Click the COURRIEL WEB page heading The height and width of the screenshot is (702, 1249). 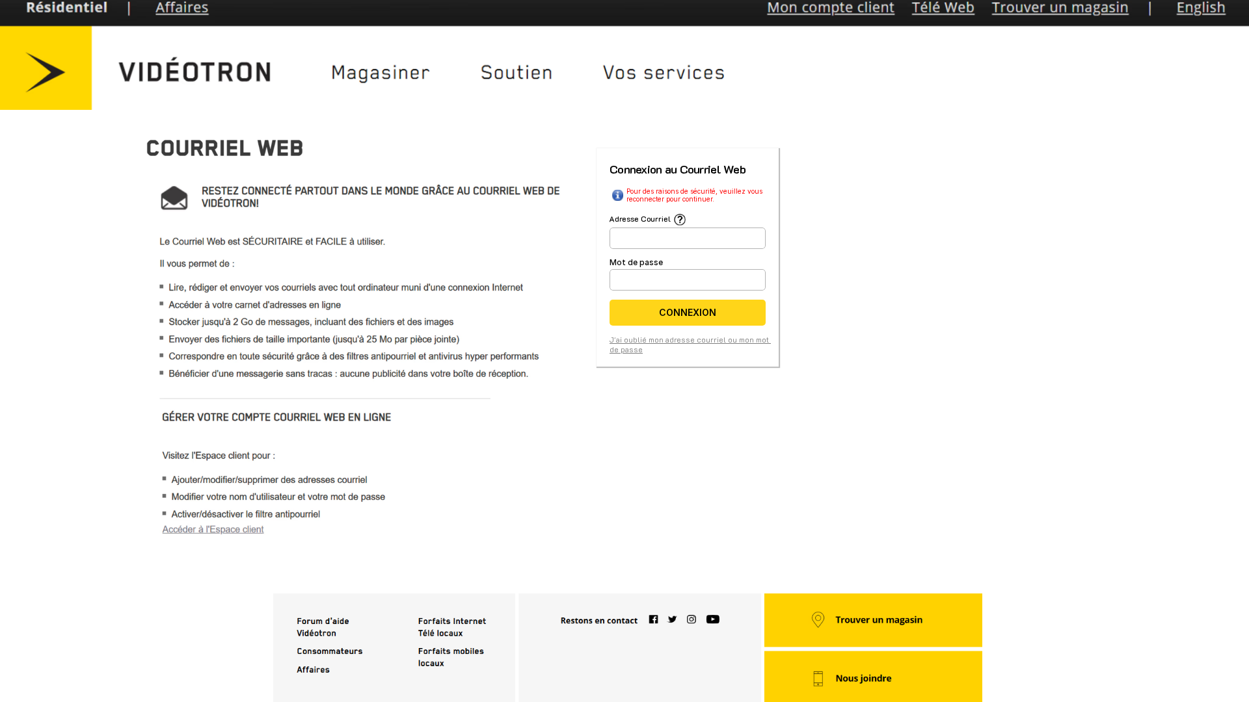click(224, 148)
